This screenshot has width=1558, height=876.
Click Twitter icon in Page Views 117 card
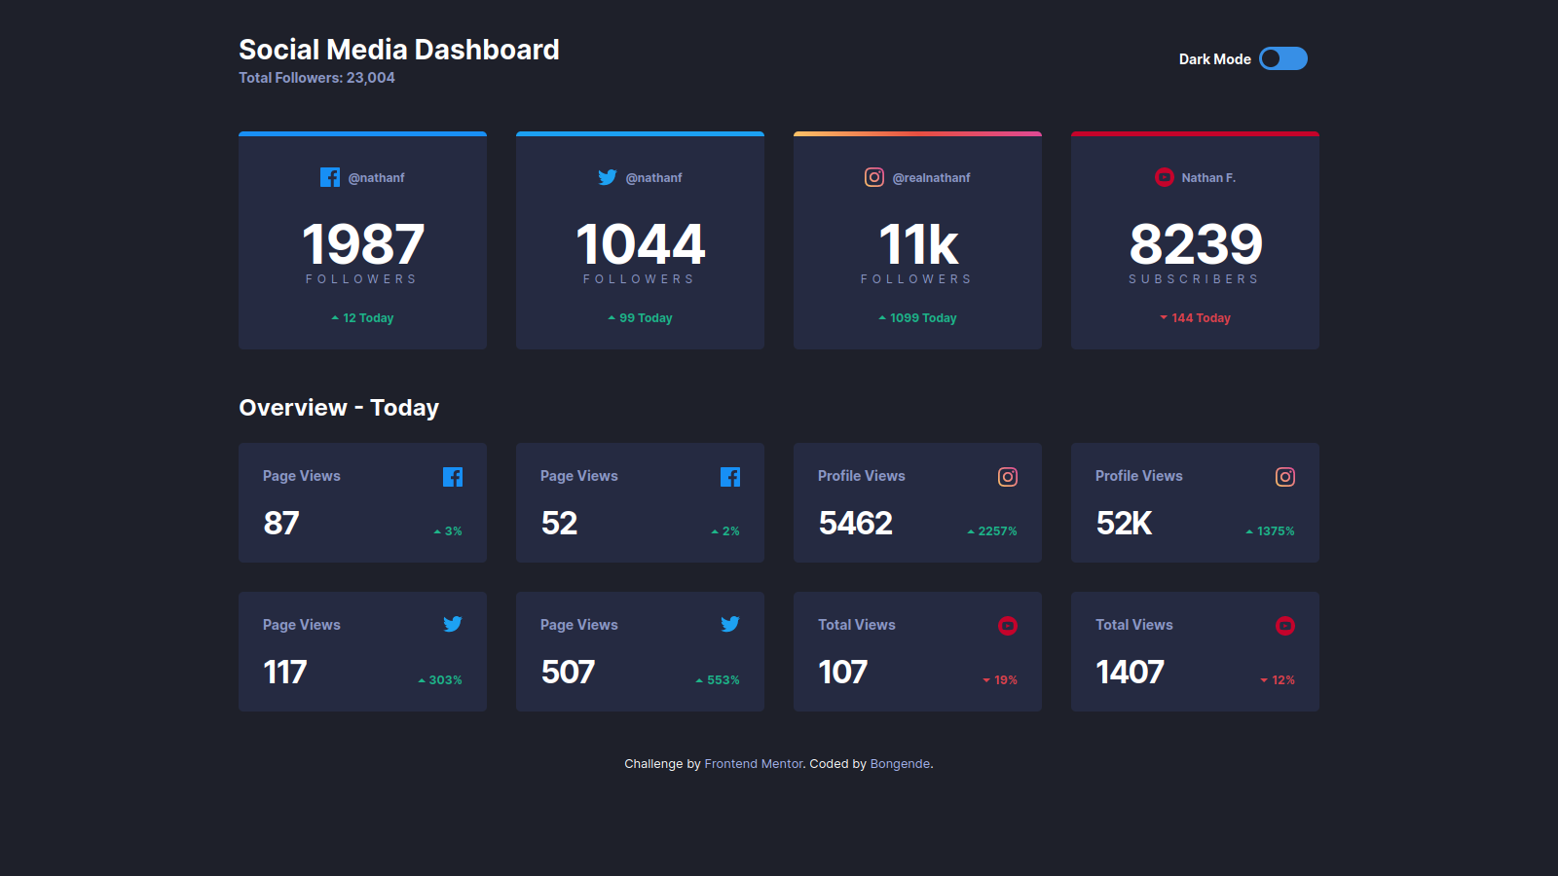click(453, 624)
